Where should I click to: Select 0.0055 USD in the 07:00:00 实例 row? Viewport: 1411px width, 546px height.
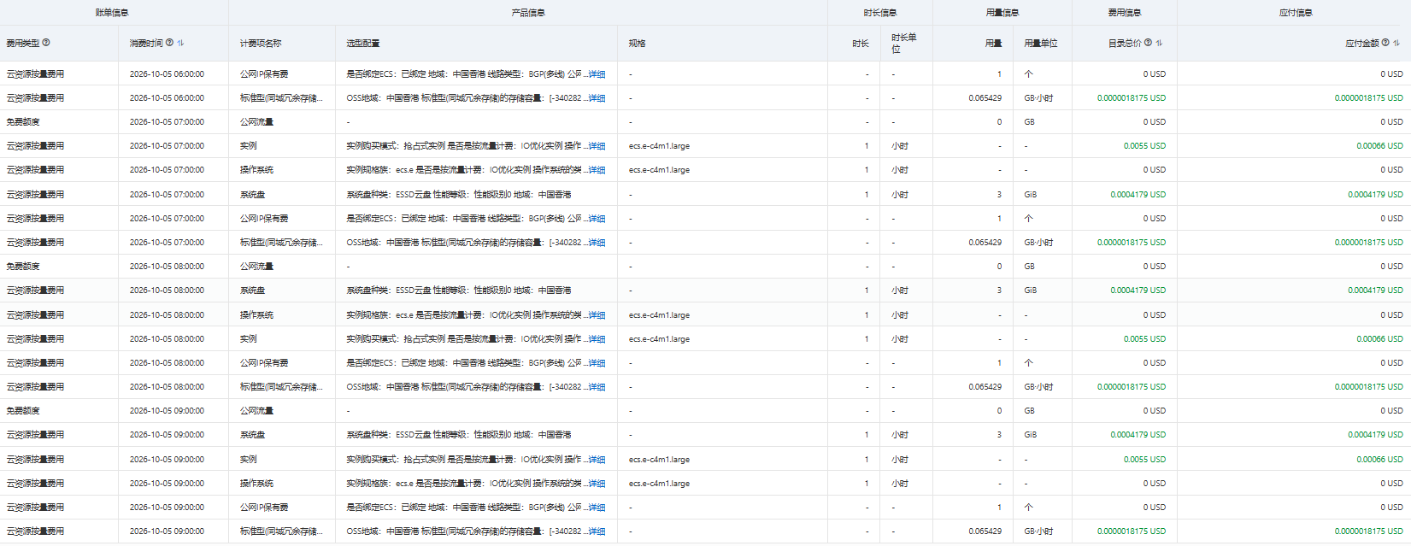1144,146
